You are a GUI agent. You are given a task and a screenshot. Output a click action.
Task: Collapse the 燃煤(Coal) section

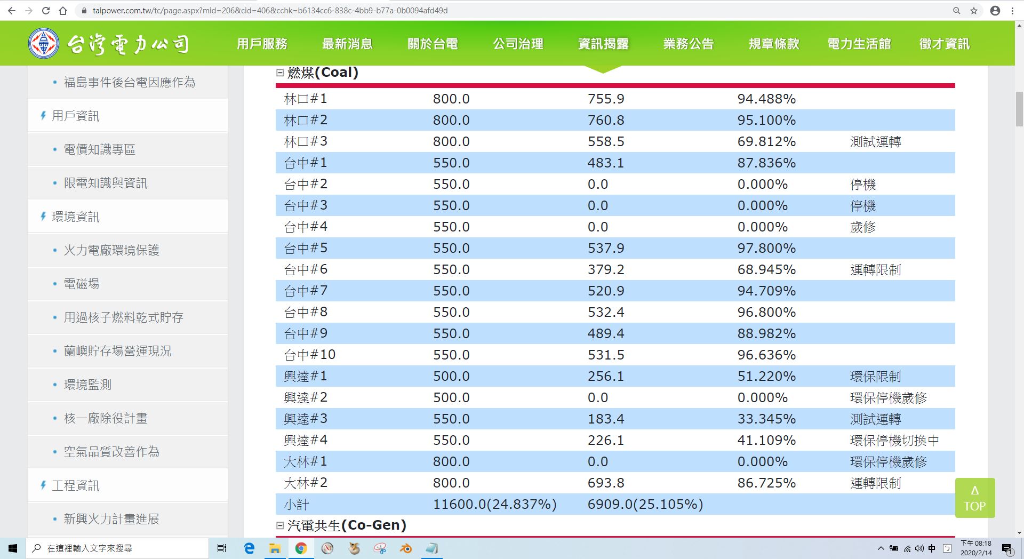pyautogui.click(x=280, y=73)
